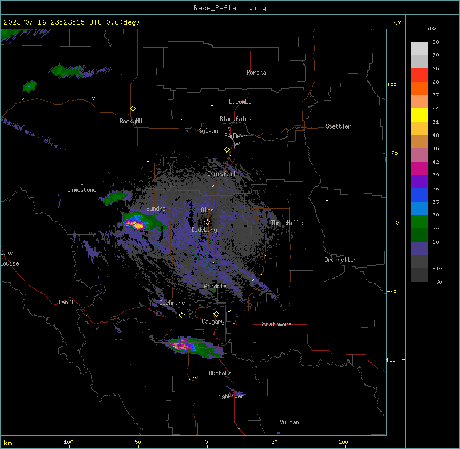Screen dimensions: 460x449
Task: Click the Blackfalds city label
Action: [235, 119]
